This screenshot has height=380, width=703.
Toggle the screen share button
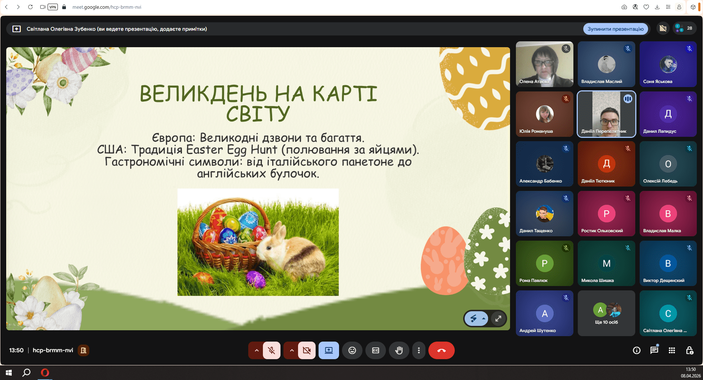click(x=328, y=350)
